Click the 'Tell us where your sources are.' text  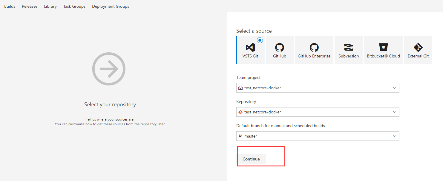coord(110,119)
